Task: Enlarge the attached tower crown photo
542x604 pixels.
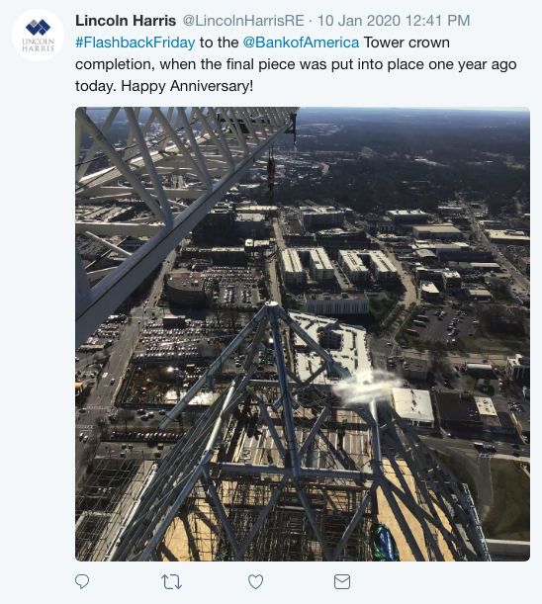Action: [x=303, y=334]
